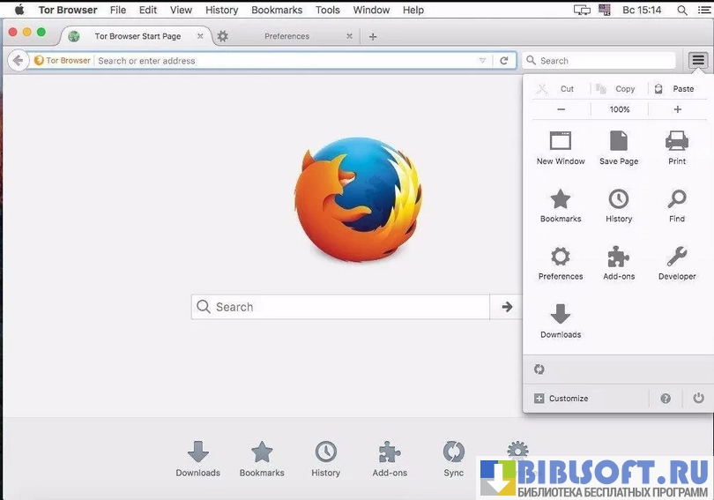The height and width of the screenshot is (500, 714).
Task: Open New Window from the menu panel
Action: coord(561,141)
